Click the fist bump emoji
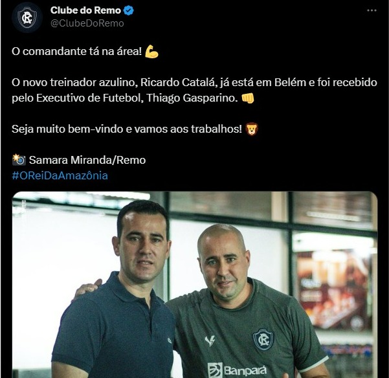This screenshot has height=378, width=389. (x=248, y=98)
